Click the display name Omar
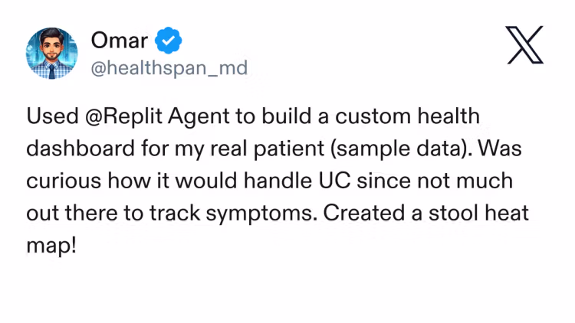 point(120,39)
